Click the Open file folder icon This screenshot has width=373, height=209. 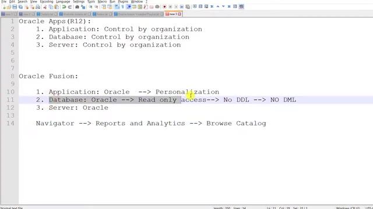9,7
